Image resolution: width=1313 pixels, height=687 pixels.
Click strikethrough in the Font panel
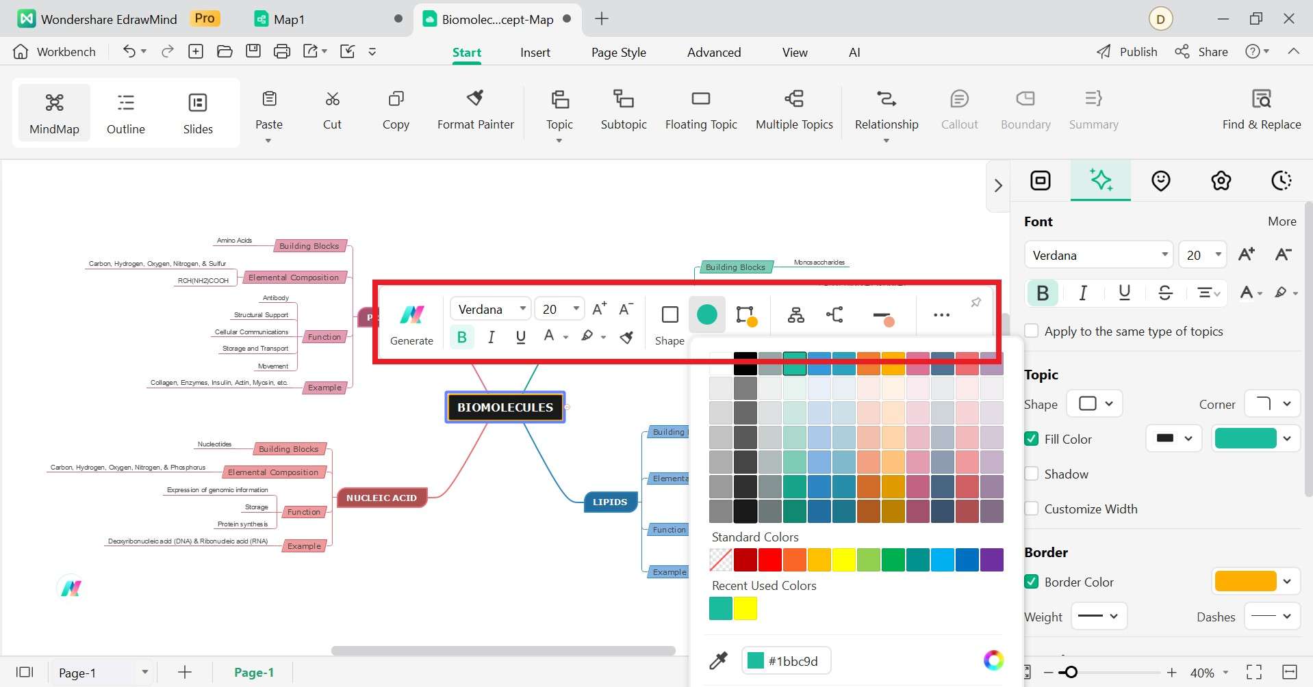pos(1165,293)
